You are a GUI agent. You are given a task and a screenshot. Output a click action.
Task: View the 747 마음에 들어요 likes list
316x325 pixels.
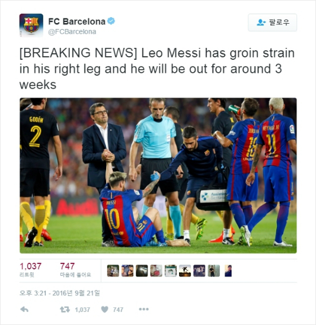tap(75, 270)
